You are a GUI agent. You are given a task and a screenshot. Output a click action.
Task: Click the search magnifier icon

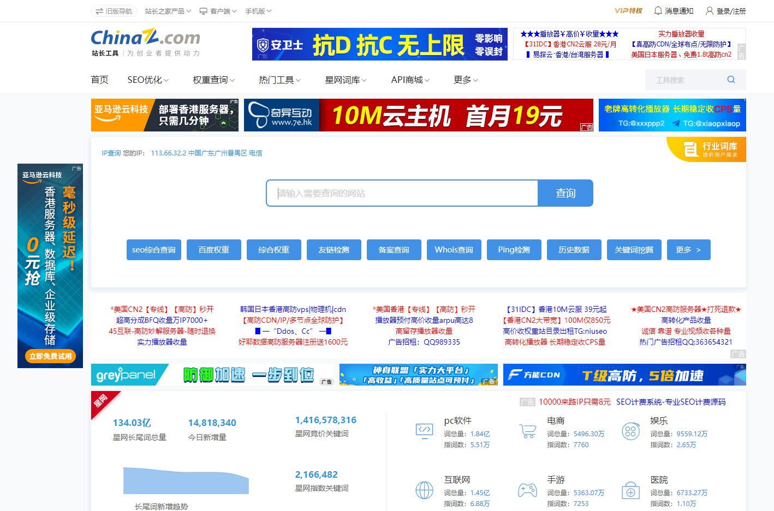(731, 80)
